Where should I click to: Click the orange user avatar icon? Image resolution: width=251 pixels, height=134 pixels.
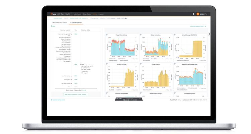(x=198, y=14)
